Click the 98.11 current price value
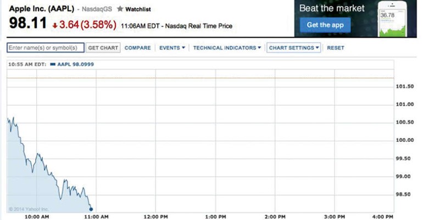This screenshot has height=220, width=423. point(28,23)
